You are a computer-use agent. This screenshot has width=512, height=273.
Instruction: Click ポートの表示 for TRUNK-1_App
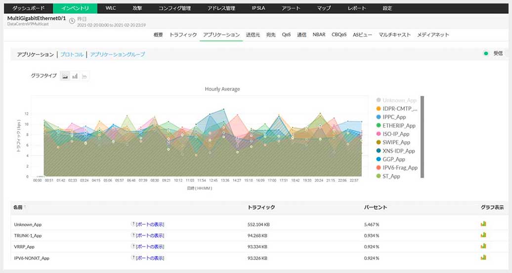point(150,235)
